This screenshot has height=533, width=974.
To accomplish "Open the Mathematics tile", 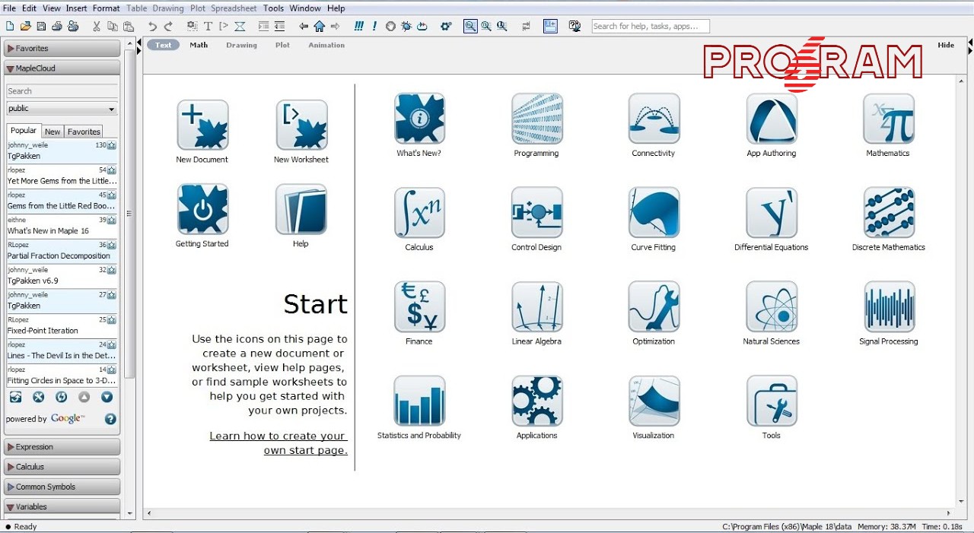I will coord(888,119).
